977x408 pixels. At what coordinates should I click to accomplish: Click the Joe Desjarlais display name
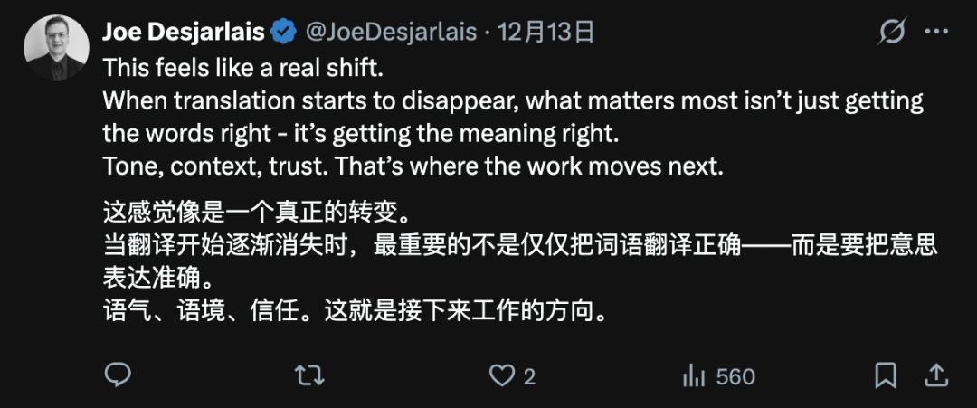183,33
